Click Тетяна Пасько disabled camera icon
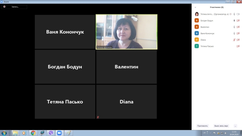This screenshot has width=242, height=136. click(x=238, y=46)
